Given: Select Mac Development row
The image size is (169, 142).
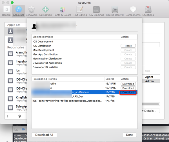Looking at the screenshot, I should coord(84,50).
